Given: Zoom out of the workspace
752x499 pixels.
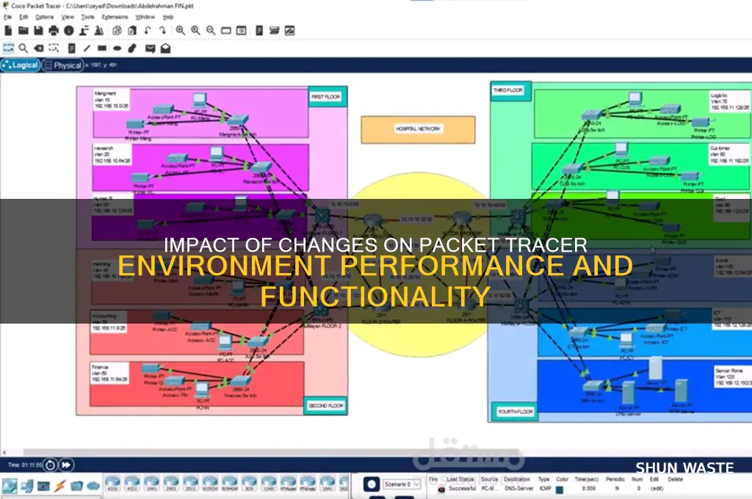Looking at the screenshot, I should 211,31.
